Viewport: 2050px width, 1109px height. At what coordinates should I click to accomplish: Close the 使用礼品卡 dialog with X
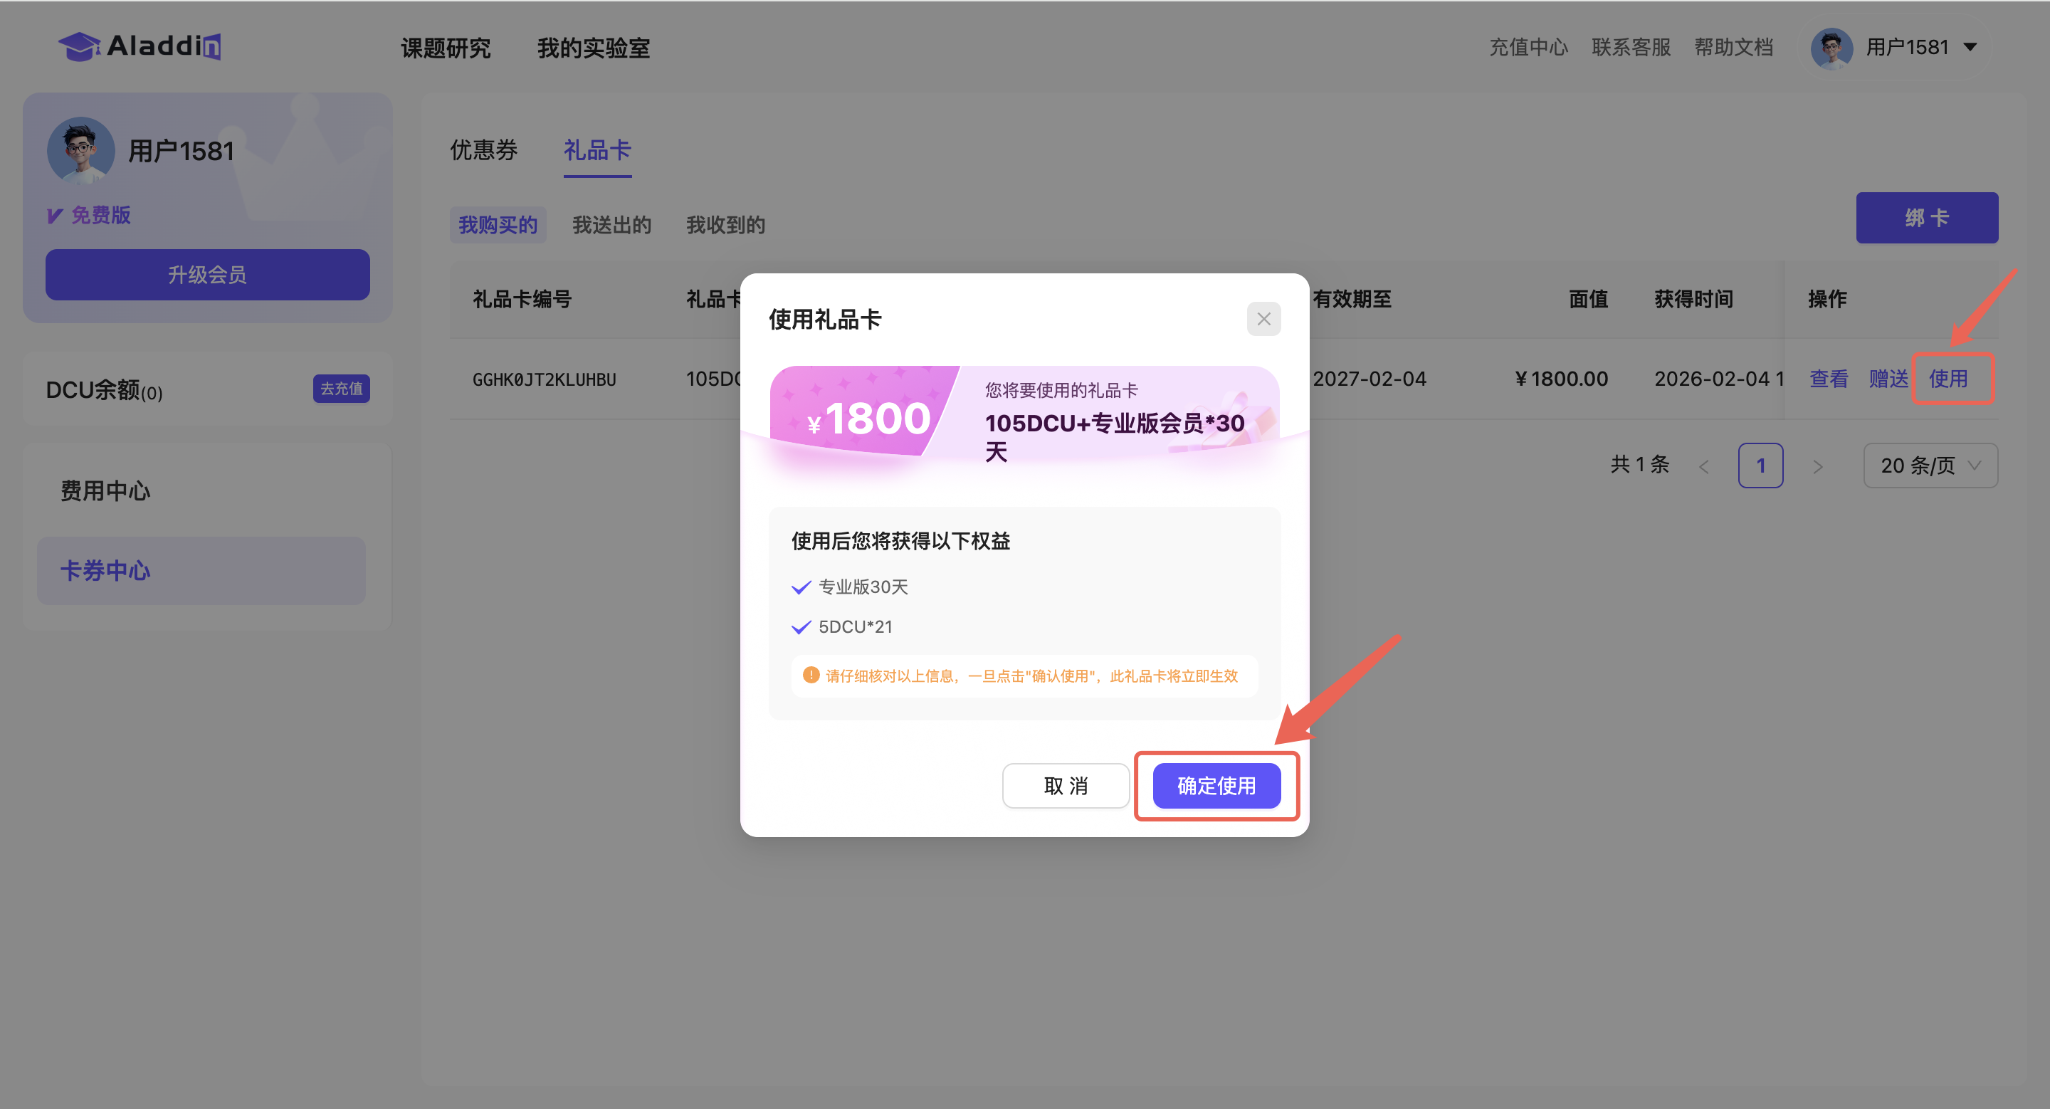click(x=1263, y=319)
